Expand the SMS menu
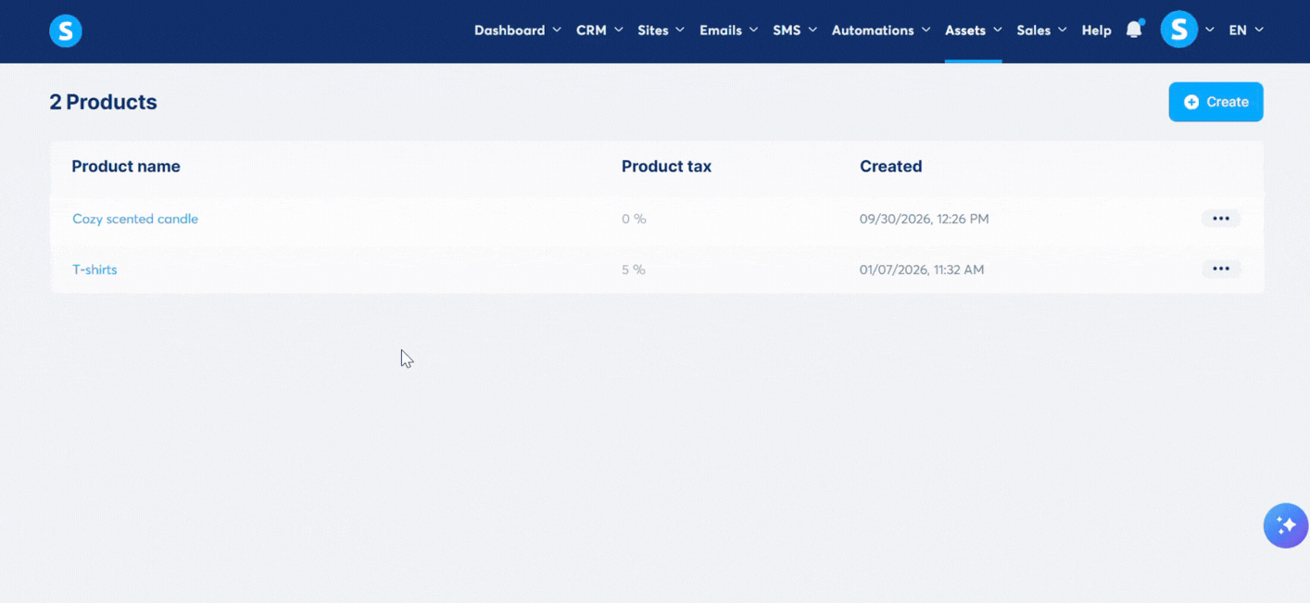This screenshot has height=603, width=1310. point(795,31)
